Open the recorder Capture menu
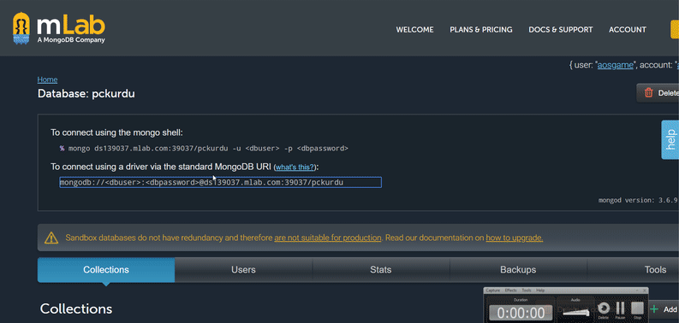This screenshot has height=323, width=679. pos(493,291)
